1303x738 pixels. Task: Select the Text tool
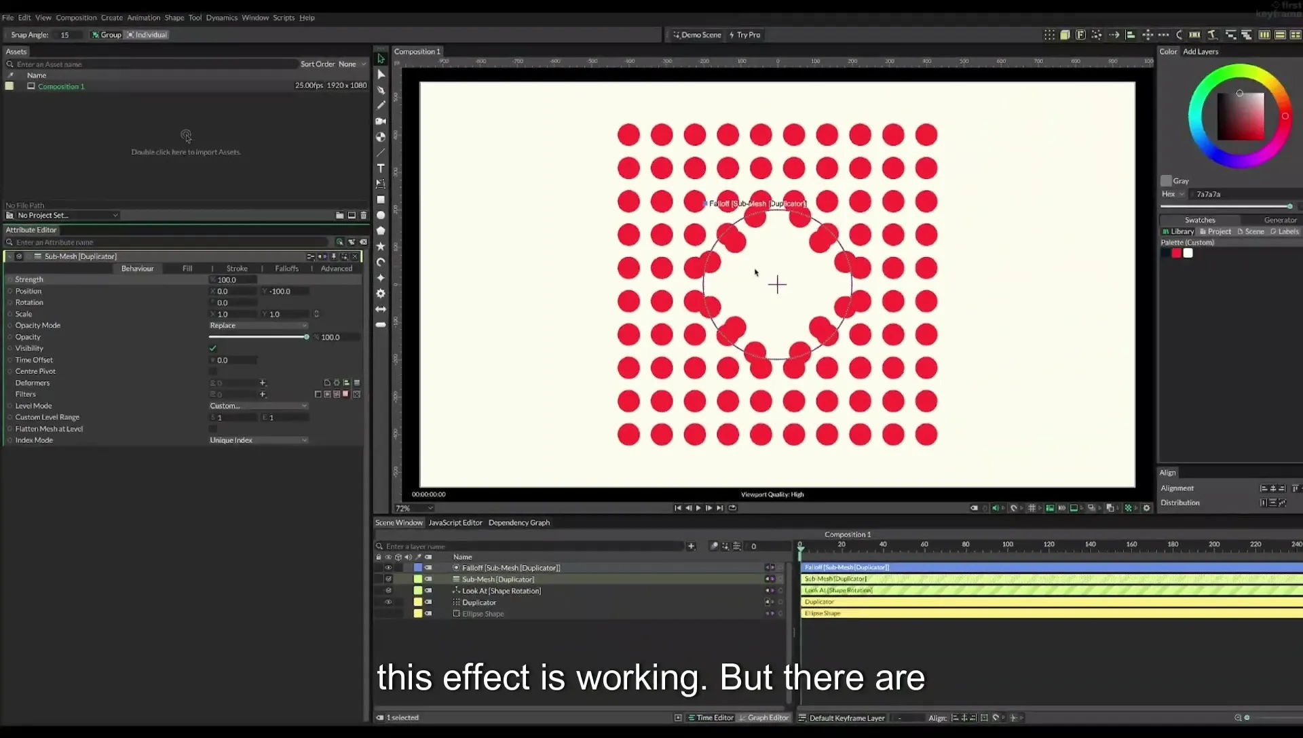coord(381,168)
